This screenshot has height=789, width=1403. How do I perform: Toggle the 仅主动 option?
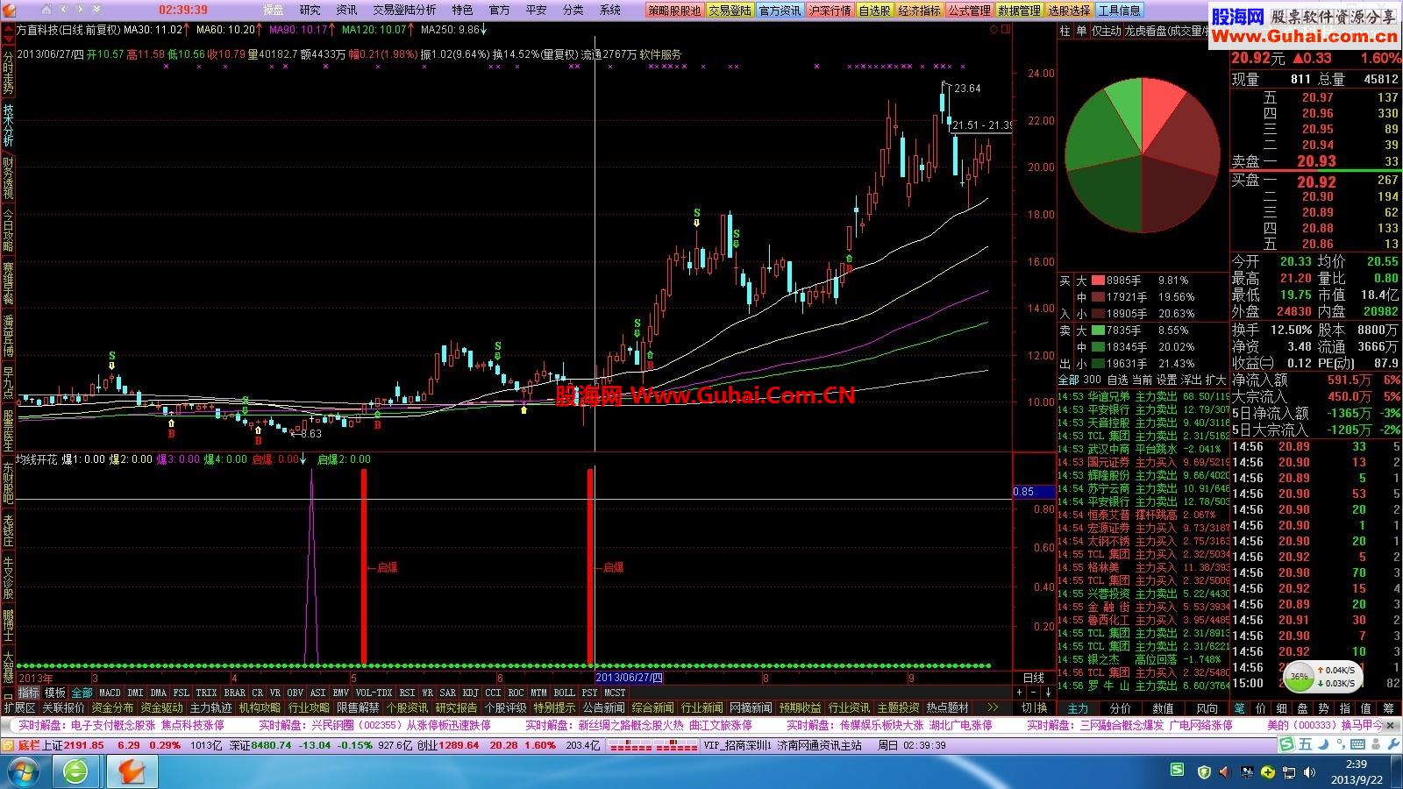point(1106,31)
